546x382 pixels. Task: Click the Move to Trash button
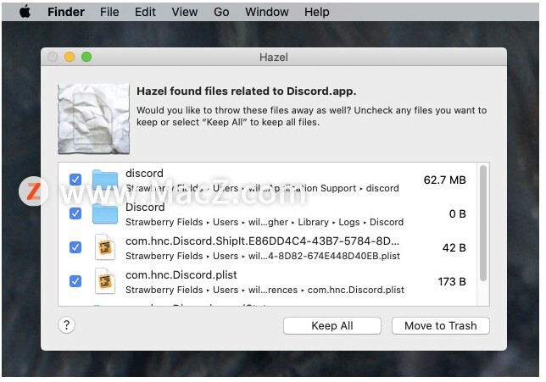(x=441, y=325)
